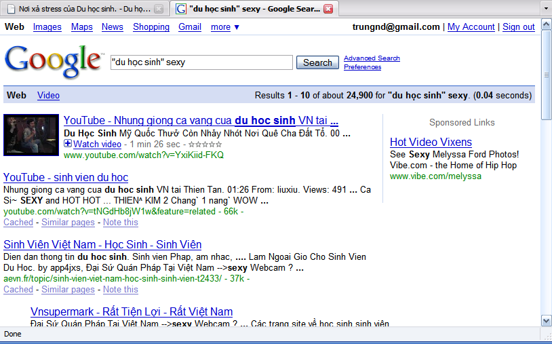Open 'Vnsupermark - Rất Tiện Lợi' result
This screenshot has height=344, width=552.
point(132,312)
